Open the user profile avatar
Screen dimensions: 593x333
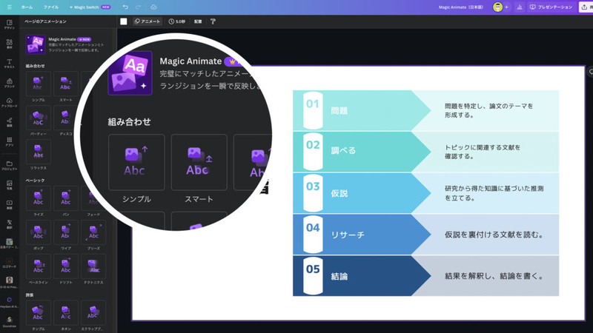point(497,7)
